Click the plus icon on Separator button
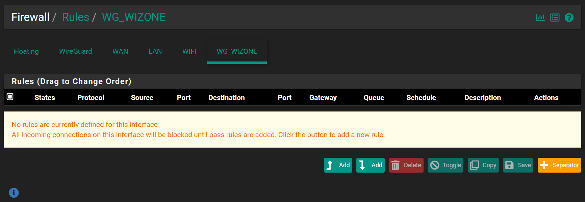The width and height of the screenshot is (585, 202). pos(544,165)
